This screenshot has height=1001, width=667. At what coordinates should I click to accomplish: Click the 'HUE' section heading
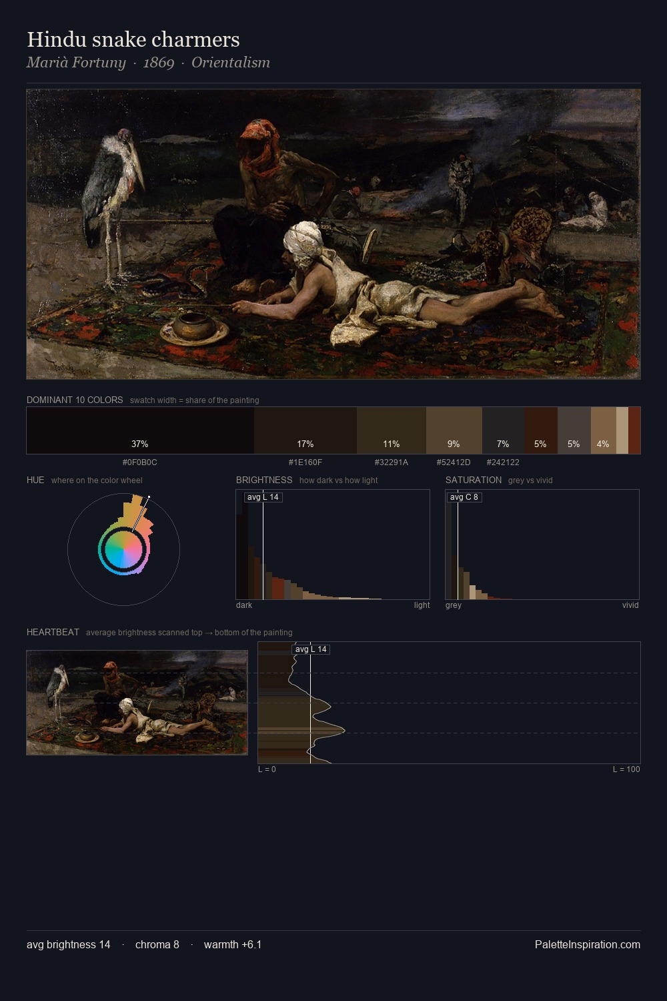tap(35, 480)
